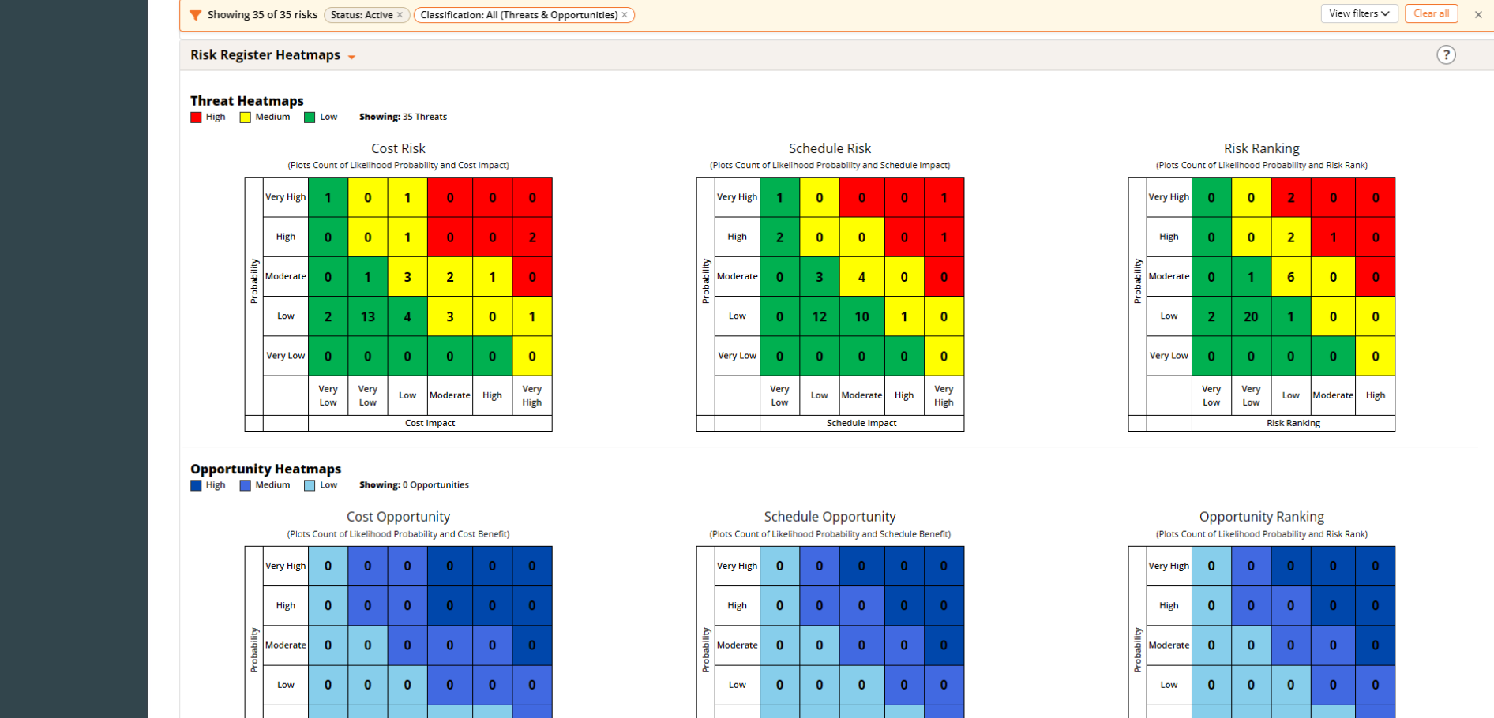Click the Schedule Risk heatmap title
The height and width of the screenshot is (718, 1494).
tap(830, 148)
